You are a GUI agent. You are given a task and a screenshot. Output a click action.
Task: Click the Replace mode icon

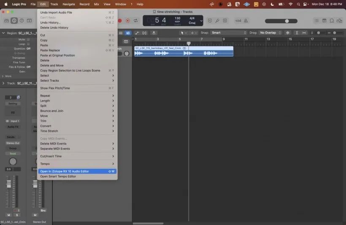point(210,21)
